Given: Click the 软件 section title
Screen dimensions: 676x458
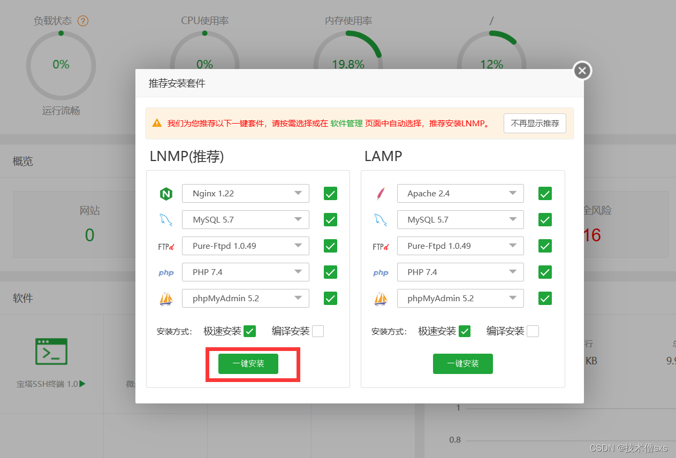Looking at the screenshot, I should click(x=23, y=298).
